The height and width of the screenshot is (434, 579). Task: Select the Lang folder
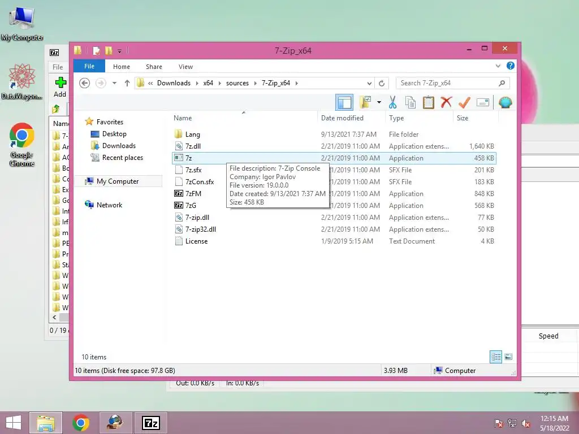(192, 134)
